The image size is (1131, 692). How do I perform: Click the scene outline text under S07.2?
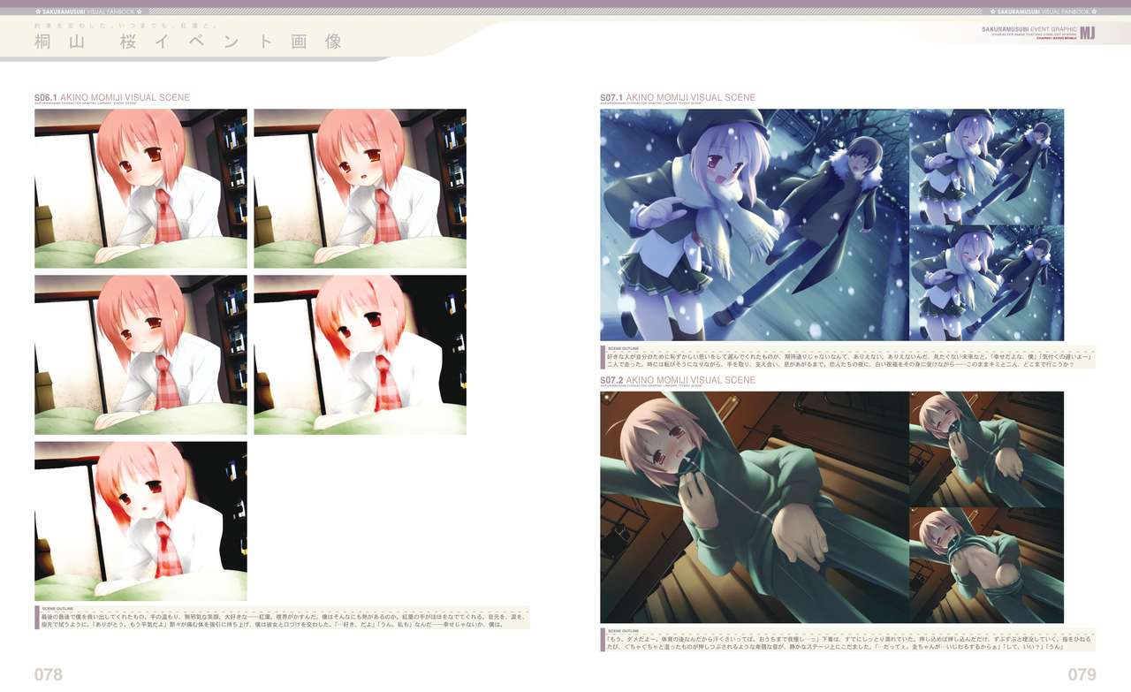tap(846, 639)
